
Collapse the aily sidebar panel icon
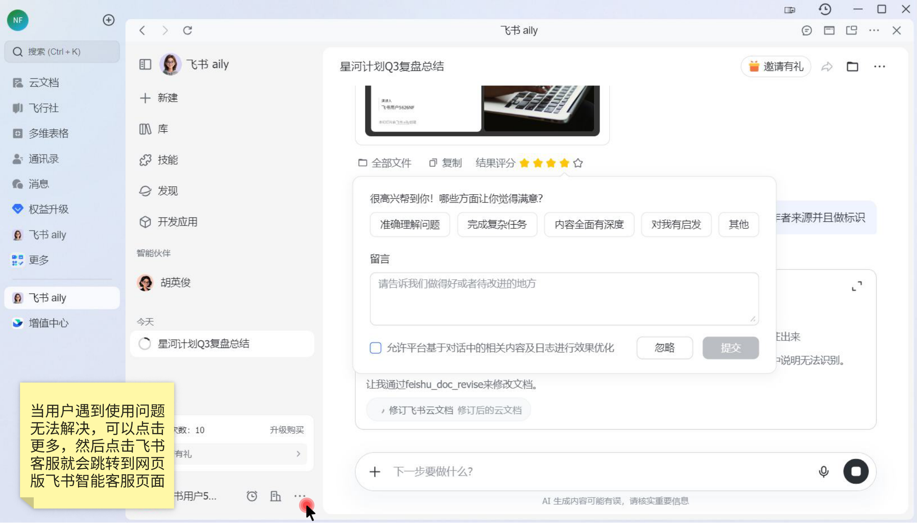click(x=145, y=64)
